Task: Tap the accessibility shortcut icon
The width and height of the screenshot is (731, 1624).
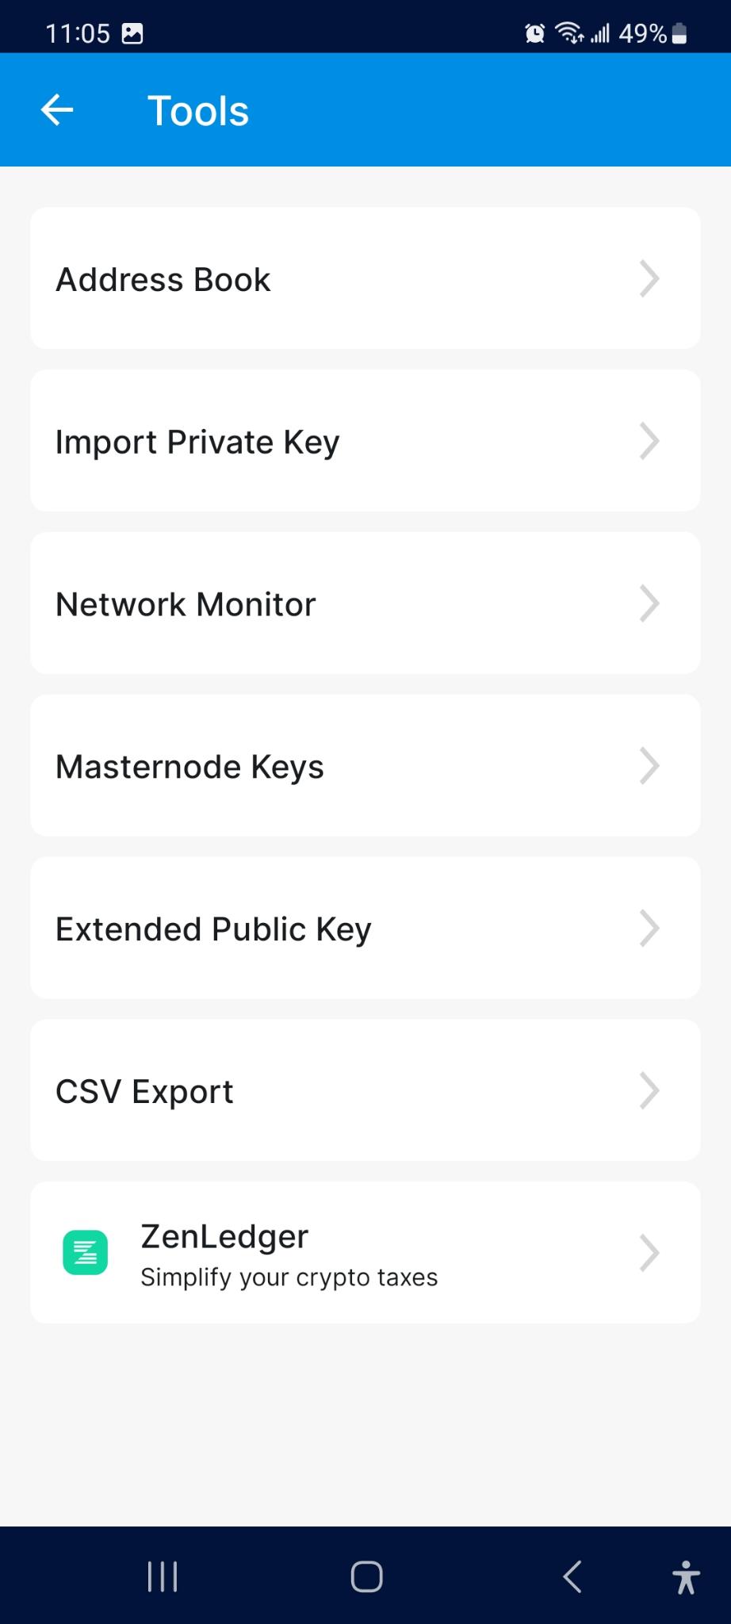Action: click(x=686, y=1576)
